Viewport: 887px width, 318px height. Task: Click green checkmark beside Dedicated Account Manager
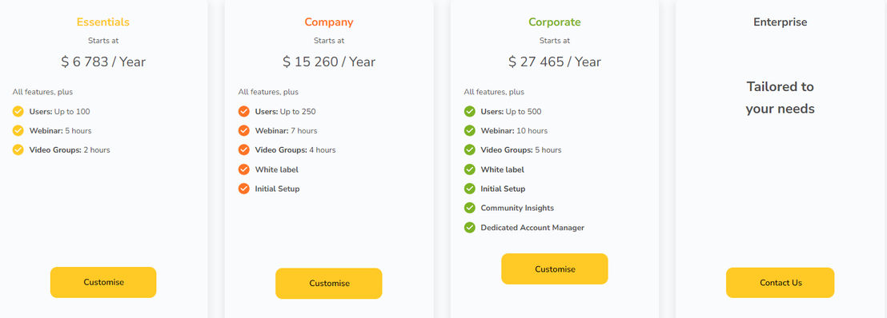470,228
